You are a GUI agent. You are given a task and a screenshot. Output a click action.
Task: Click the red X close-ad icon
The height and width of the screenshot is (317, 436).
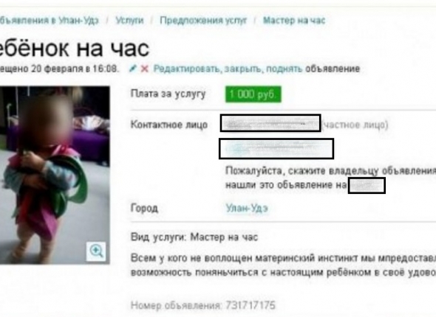point(144,69)
